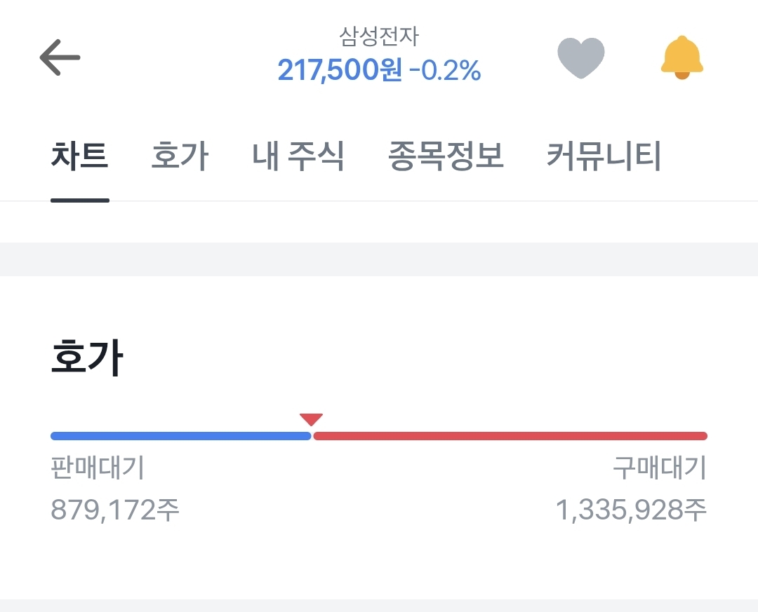This screenshot has width=758, height=612.
Task: Tap the 1,335,928주 buy quantity
Action: click(632, 510)
